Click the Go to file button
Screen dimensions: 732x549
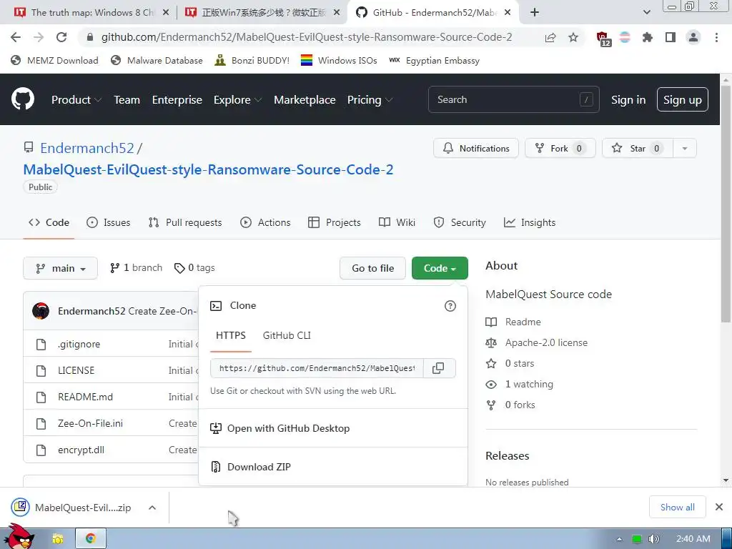pyautogui.click(x=372, y=268)
